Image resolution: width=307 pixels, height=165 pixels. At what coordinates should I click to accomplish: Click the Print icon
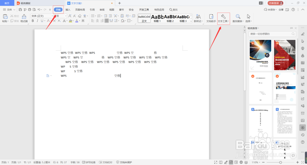[x=29, y=10]
